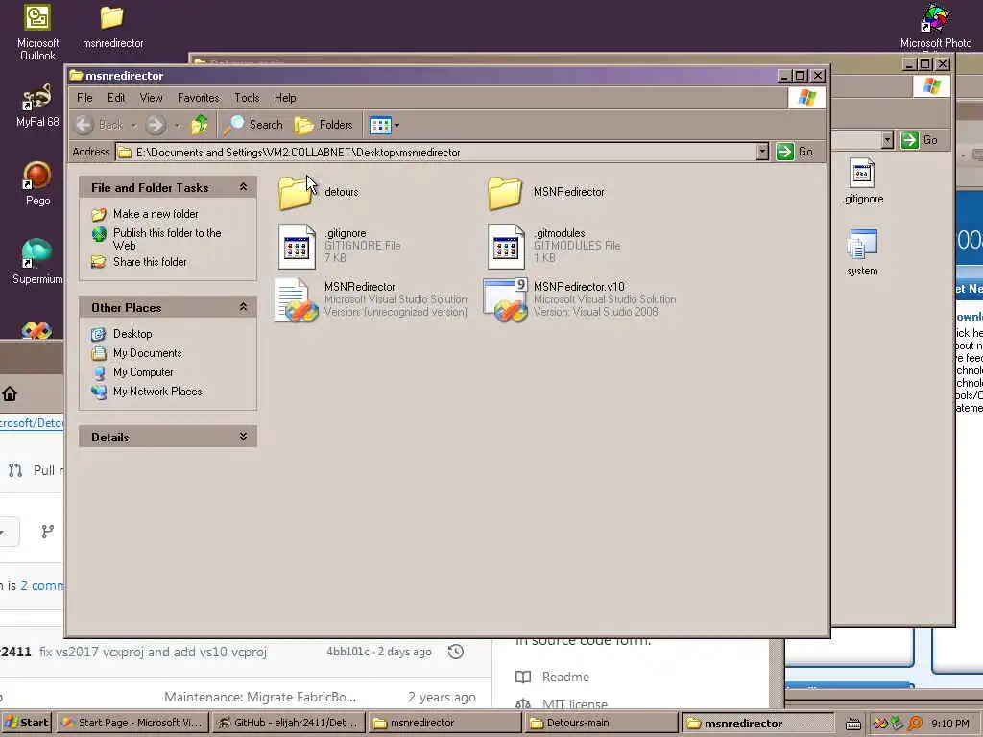This screenshot has height=737, width=983.
Task: Click the system tray clock
Action: point(949,724)
